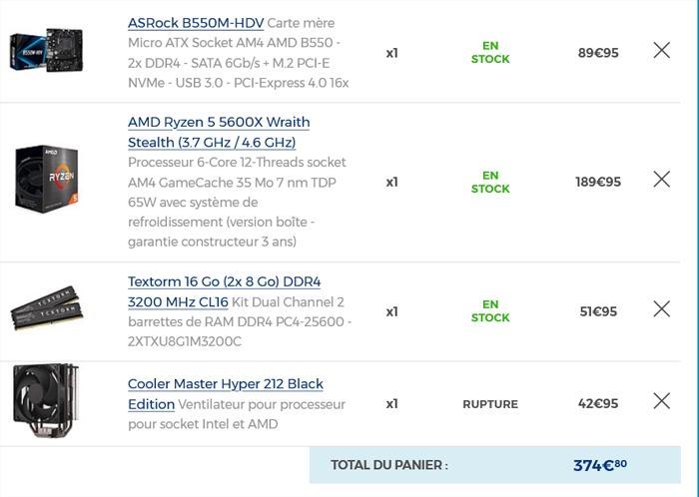699x497 pixels.
Task: Click the 42€95 cooler price
Action: pyautogui.click(x=598, y=403)
